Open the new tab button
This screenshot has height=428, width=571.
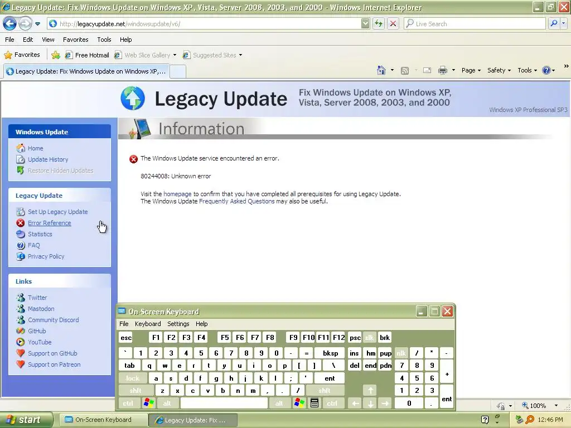coord(178,71)
